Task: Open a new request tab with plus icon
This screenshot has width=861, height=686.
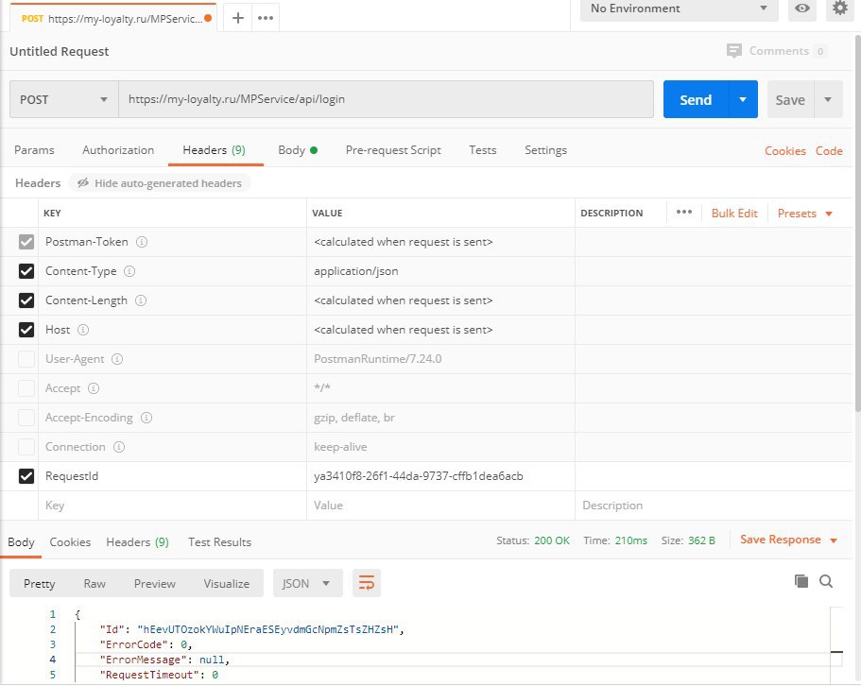Action: tap(238, 18)
